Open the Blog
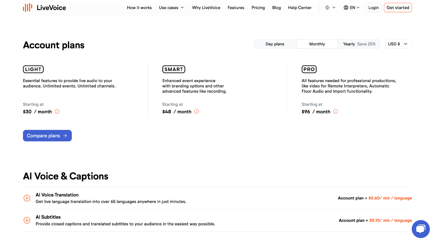The height and width of the screenshot is (240, 435). pyautogui.click(x=276, y=8)
